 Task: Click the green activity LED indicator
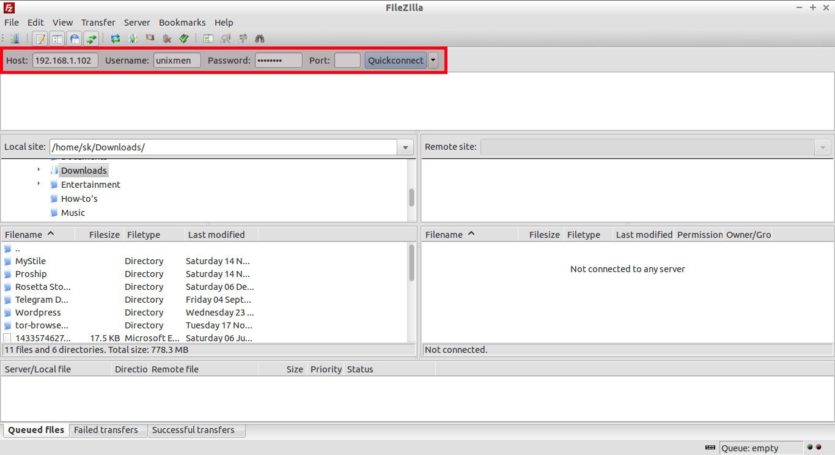click(810, 448)
